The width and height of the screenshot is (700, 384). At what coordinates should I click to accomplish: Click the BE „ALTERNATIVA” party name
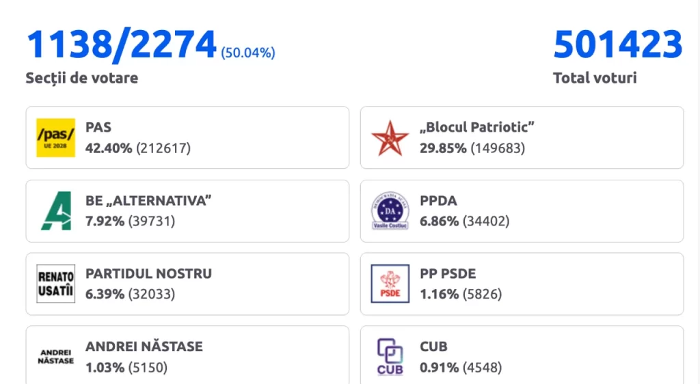tap(148, 201)
